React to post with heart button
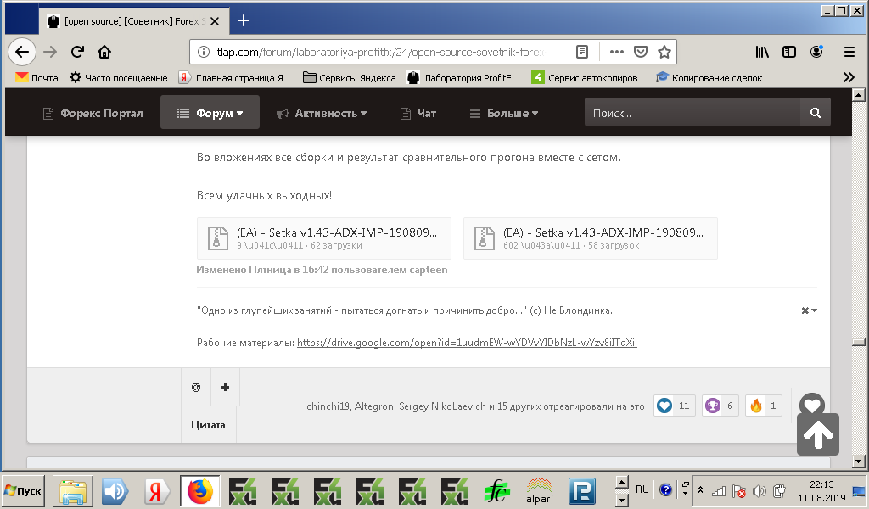The height and width of the screenshot is (509, 869). coord(812,405)
